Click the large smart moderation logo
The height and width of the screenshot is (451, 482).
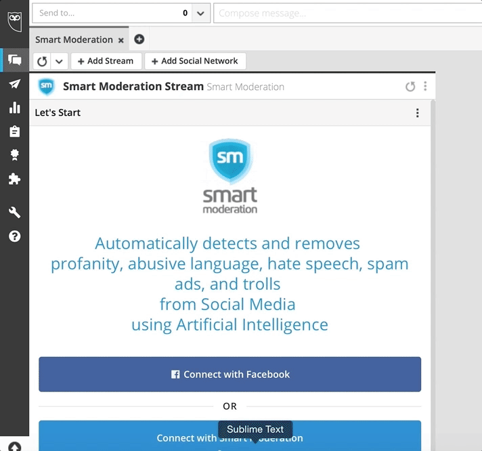click(230, 176)
